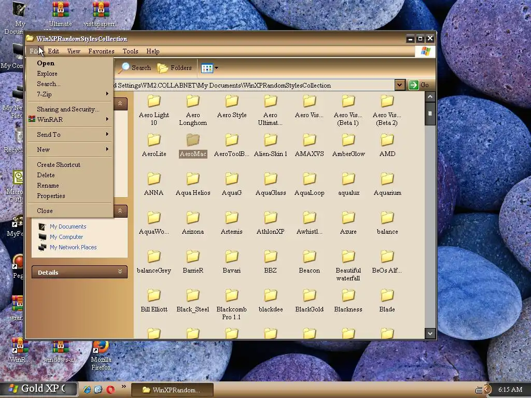The image size is (531, 398).
Task: Expand the Details panel
Action: pos(79,272)
